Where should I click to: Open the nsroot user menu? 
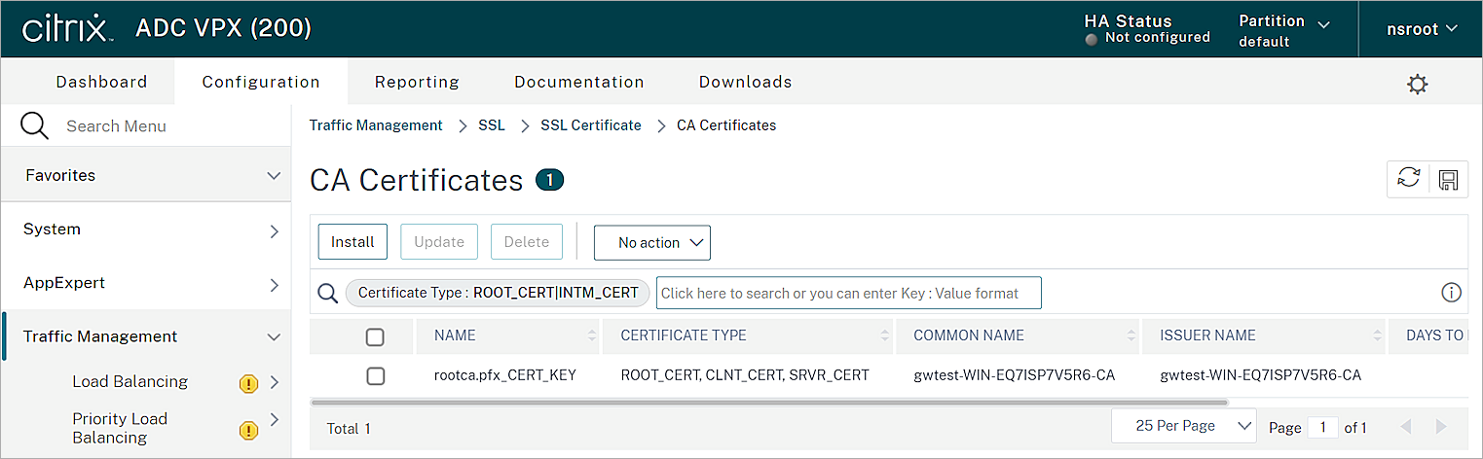(x=1422, y=29)
